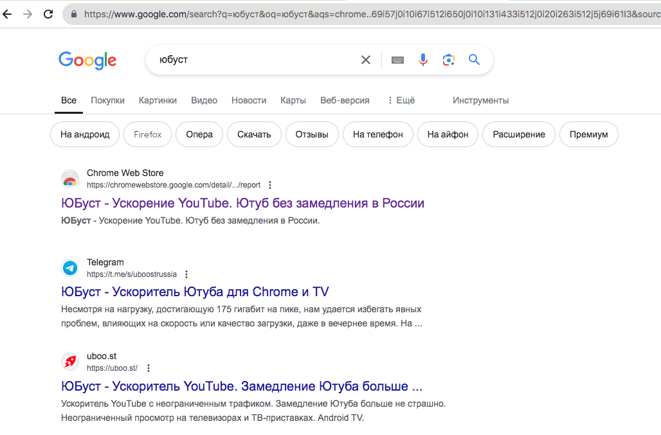Screen dimensions: 661x435
Task: Apply the На андроид filter chip
Action: 85,134
